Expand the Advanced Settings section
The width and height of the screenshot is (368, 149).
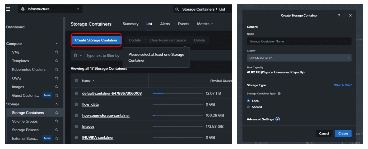tap(277, 119)
